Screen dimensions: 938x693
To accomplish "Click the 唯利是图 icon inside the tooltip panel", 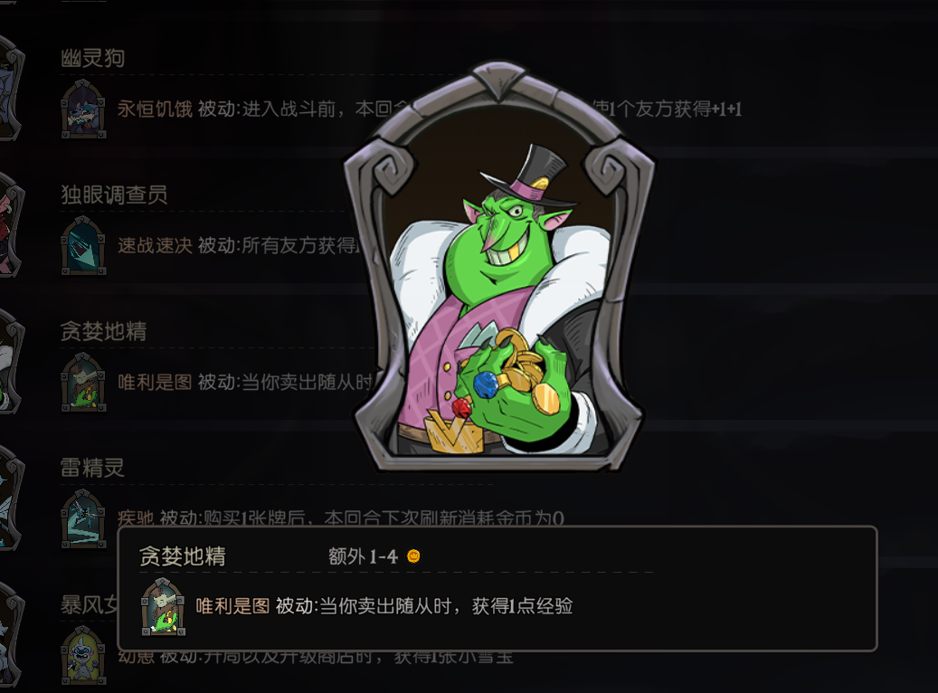I will click(164, 607).
